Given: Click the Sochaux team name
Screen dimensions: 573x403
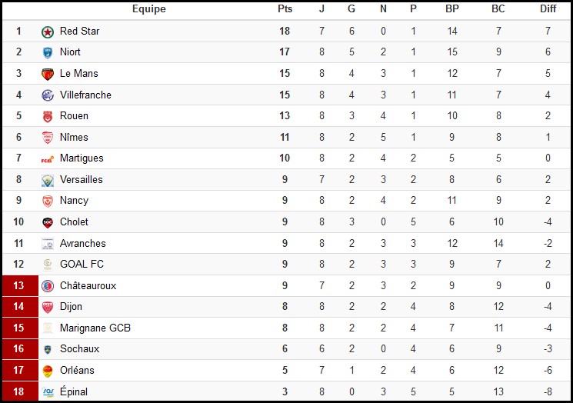Looking at the screenshot, I should (x=79, y=349).
